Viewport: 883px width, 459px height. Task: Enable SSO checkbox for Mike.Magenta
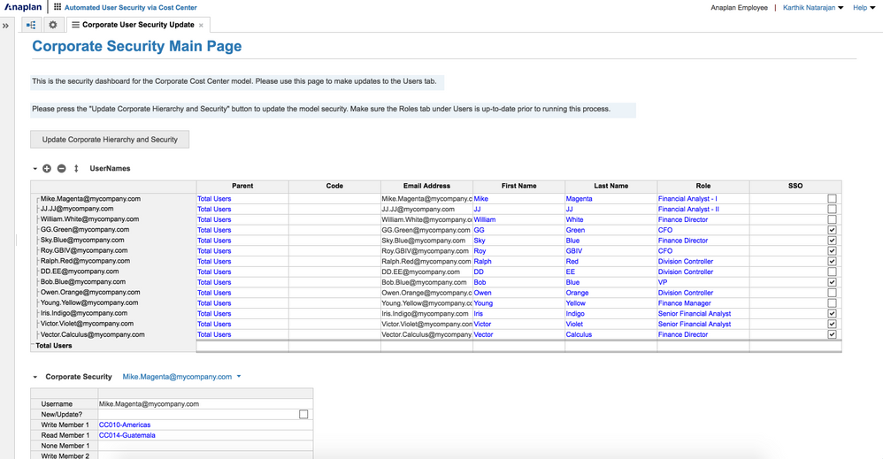[832, 199]
